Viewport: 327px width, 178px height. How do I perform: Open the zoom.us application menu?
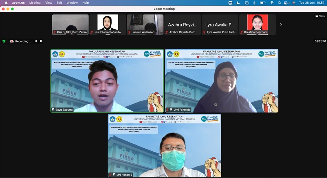(18, 3)
